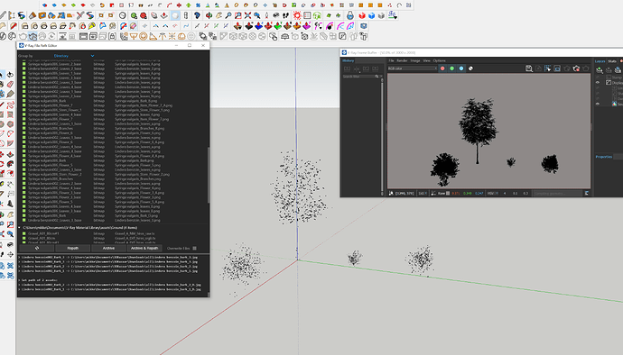
Task: Toggle the Overwrite Files checkbox
Action: tap(195, 249)
